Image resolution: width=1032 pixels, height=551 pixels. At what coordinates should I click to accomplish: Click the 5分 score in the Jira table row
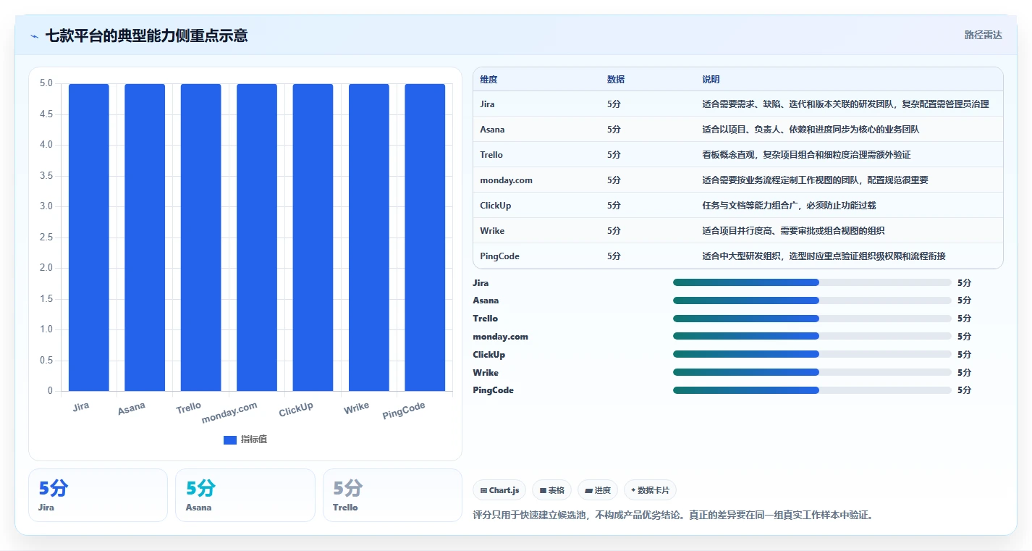614,104
